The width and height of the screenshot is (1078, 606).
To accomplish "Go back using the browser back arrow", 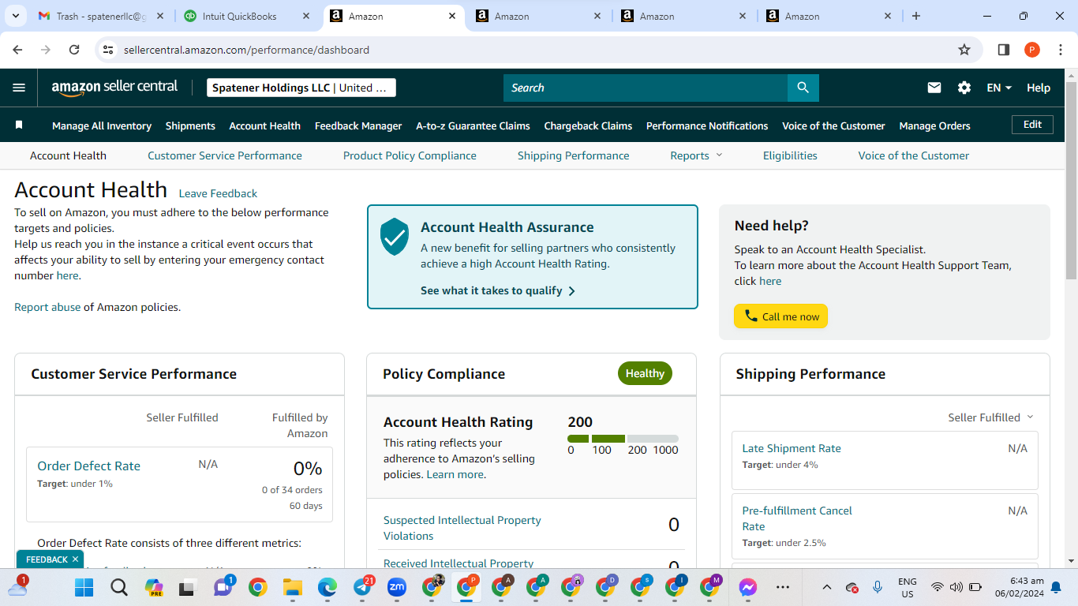I will click(18, 50).
